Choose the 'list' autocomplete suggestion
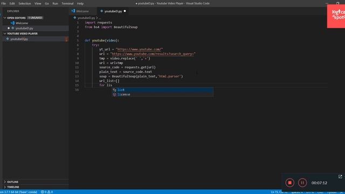 tap(163, 90)
